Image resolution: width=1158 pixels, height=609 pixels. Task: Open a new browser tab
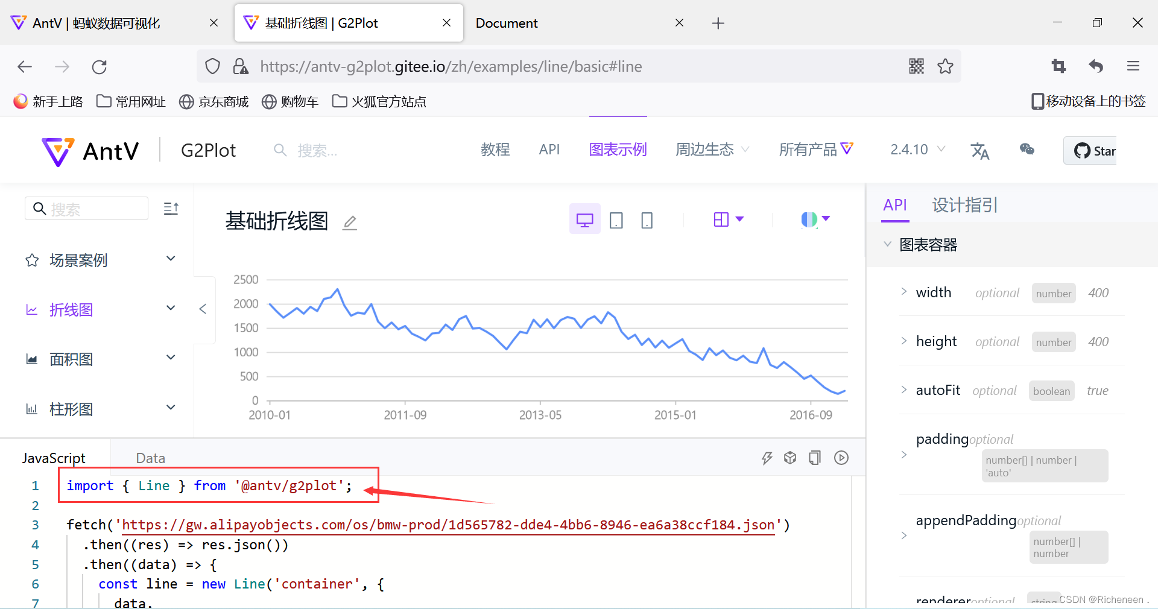point(718,24)
